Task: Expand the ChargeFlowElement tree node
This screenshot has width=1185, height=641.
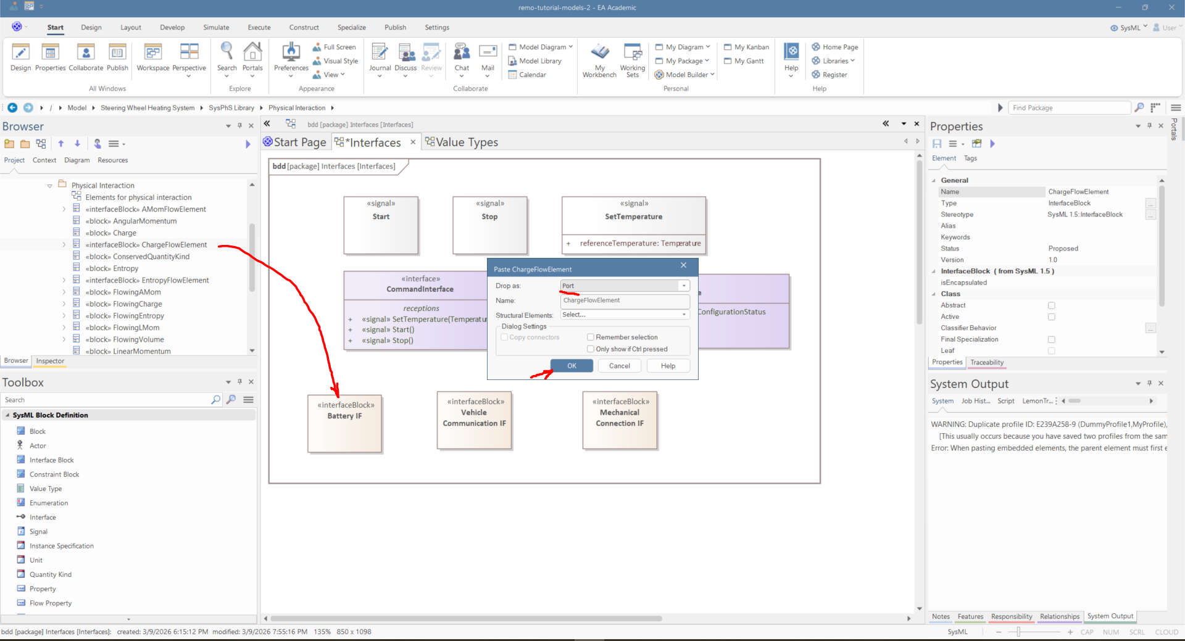Action: click(x=64, y=245)
